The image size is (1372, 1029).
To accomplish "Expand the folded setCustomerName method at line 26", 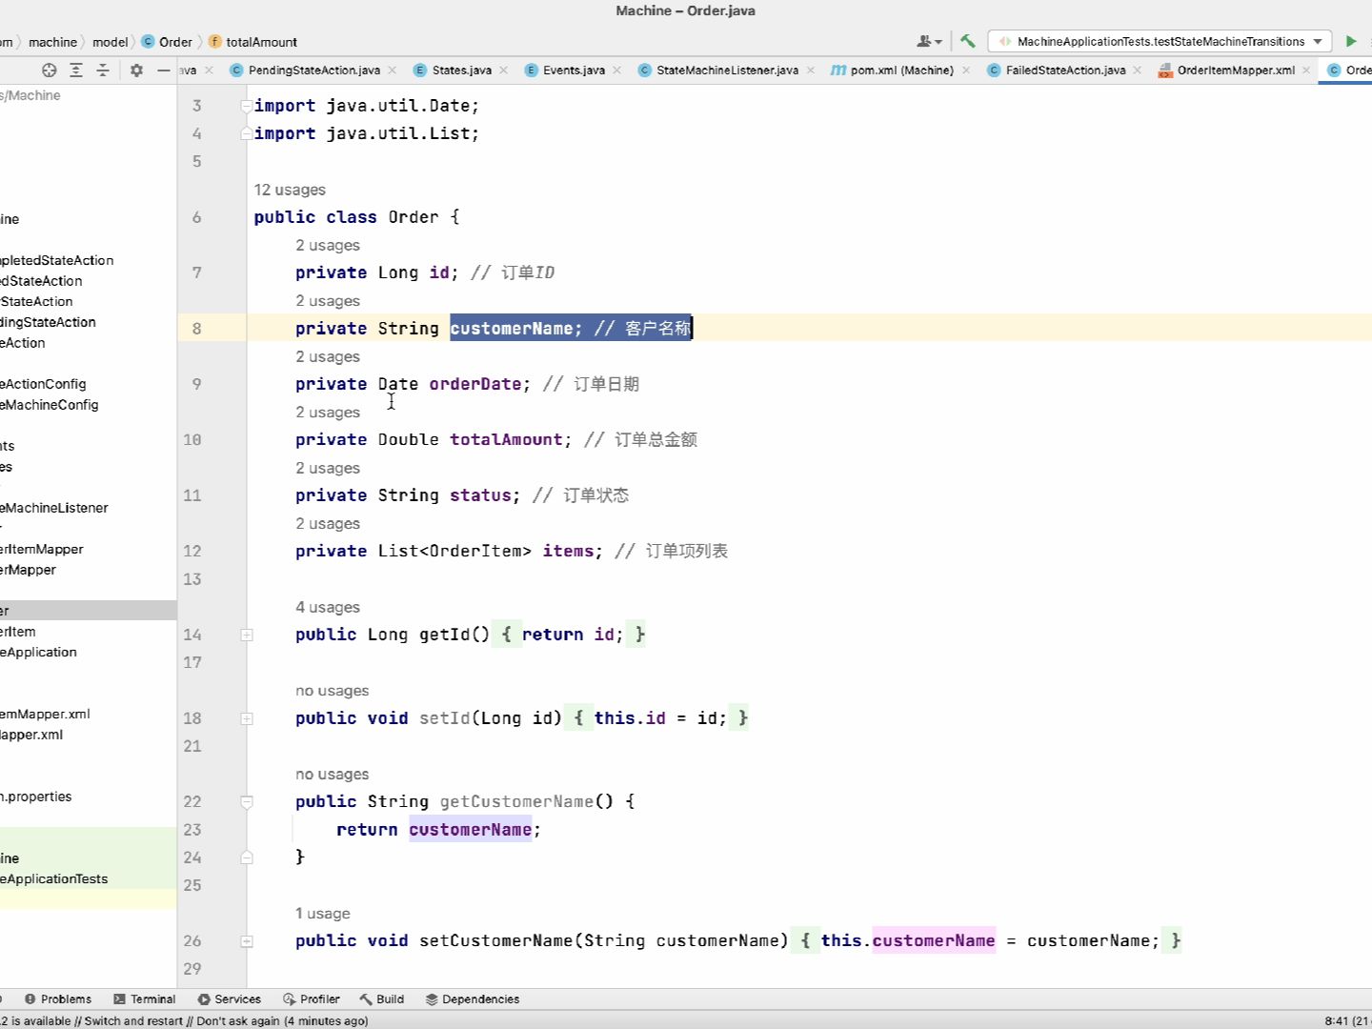I will click(247, 941).
